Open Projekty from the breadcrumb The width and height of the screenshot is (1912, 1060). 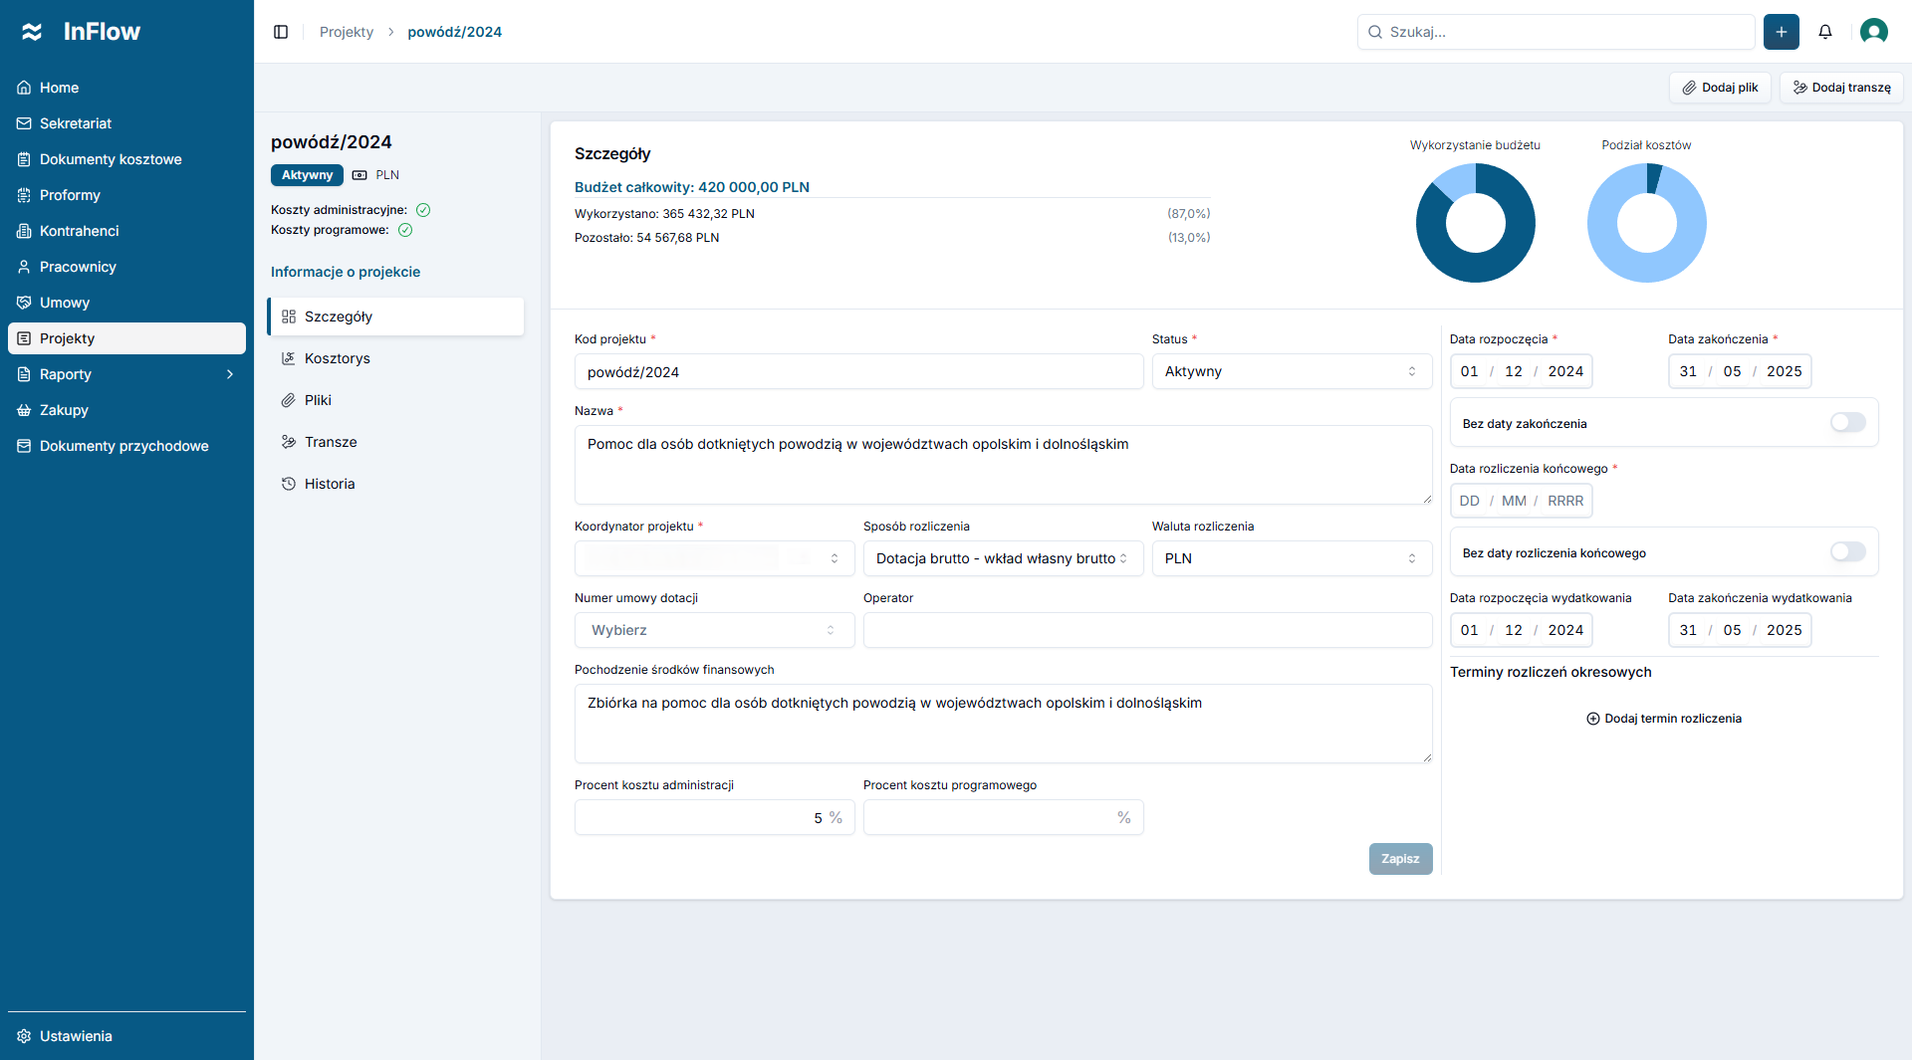(x=346, y=31)
